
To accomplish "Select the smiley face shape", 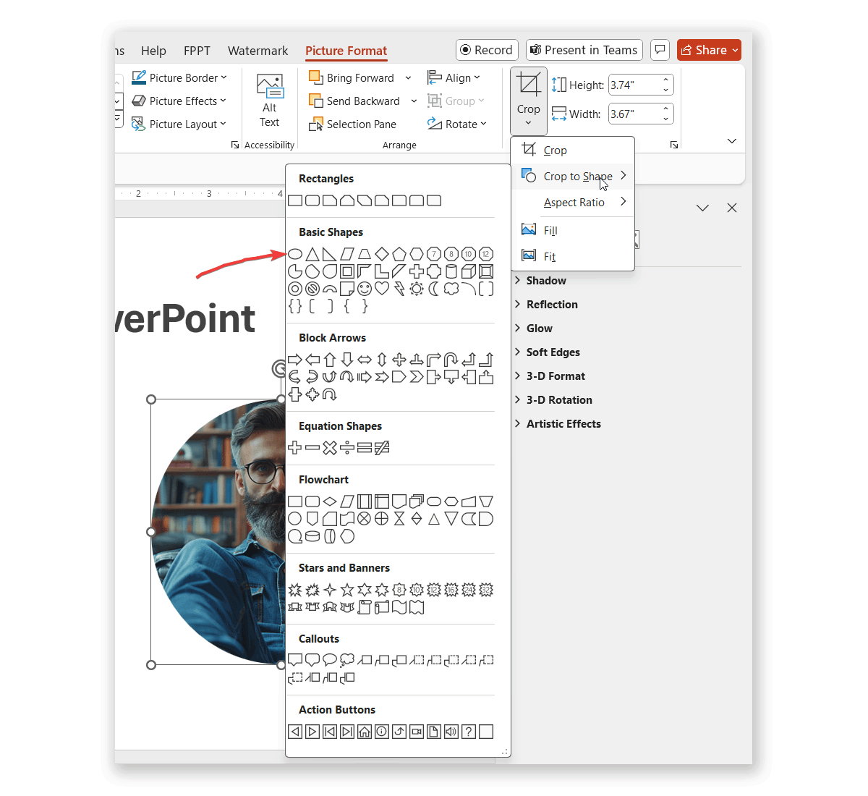I will (364, 288).
